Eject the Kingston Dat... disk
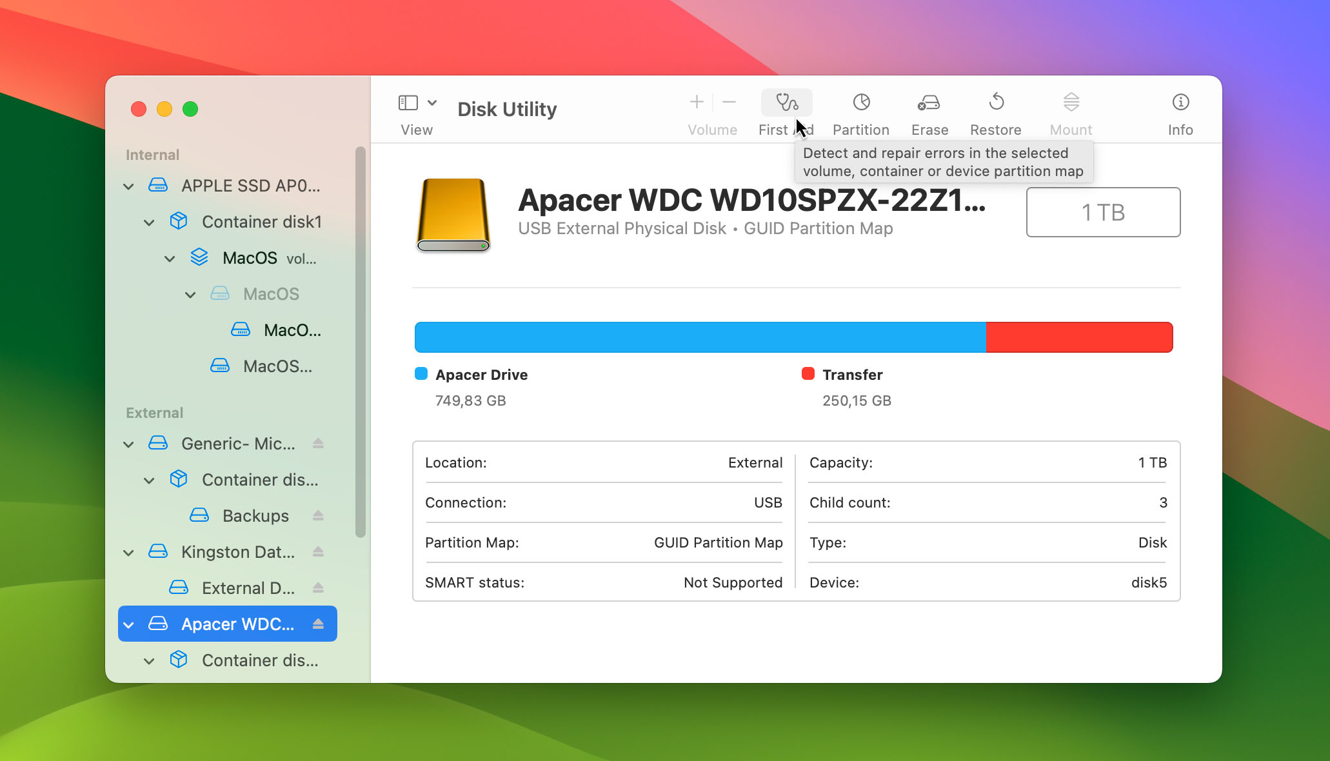This screenshot has width=1330, height=761. pyautogui.click(x=318, y=552)
